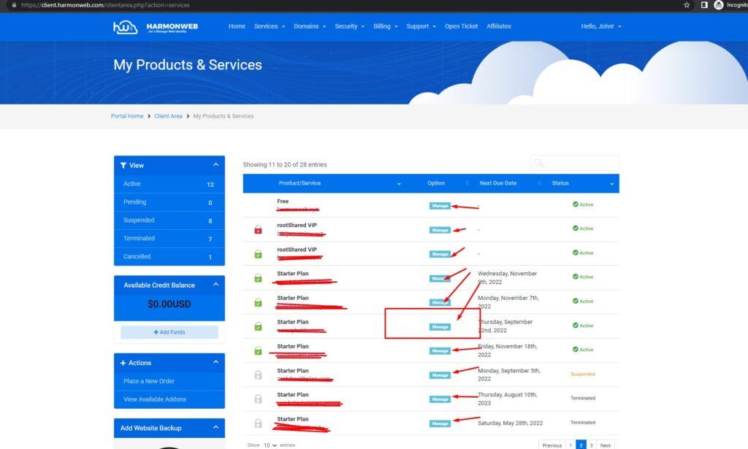Click the red SSL lock icon on rootShared VIP
Viewport: 748px width, 449px height.
click(258, 230)
